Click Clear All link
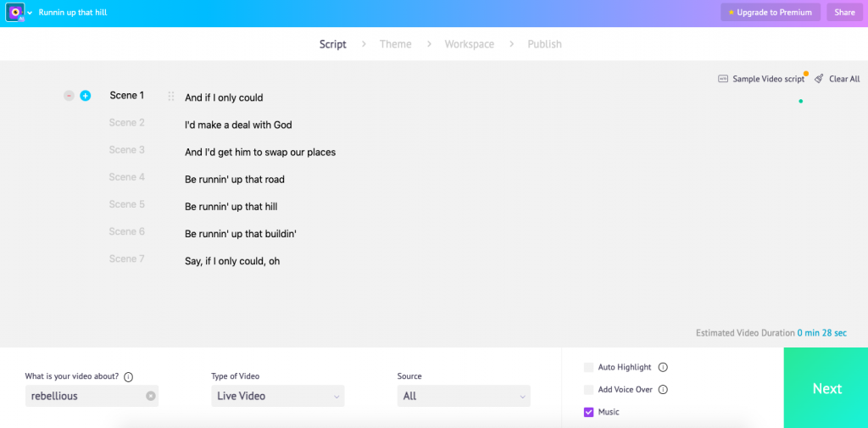 point(844,79)
